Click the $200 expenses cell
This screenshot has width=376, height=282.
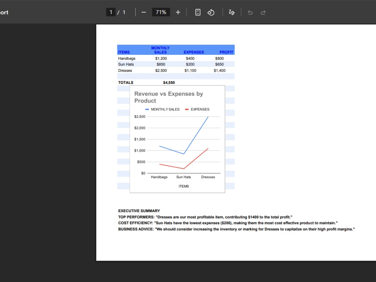coord(190,64)
